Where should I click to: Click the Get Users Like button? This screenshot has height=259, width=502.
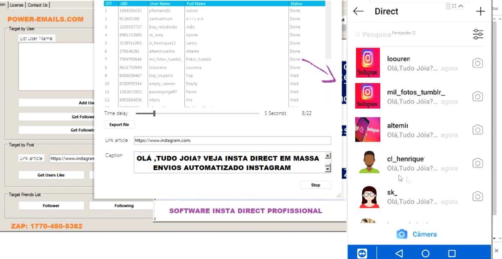51,175
